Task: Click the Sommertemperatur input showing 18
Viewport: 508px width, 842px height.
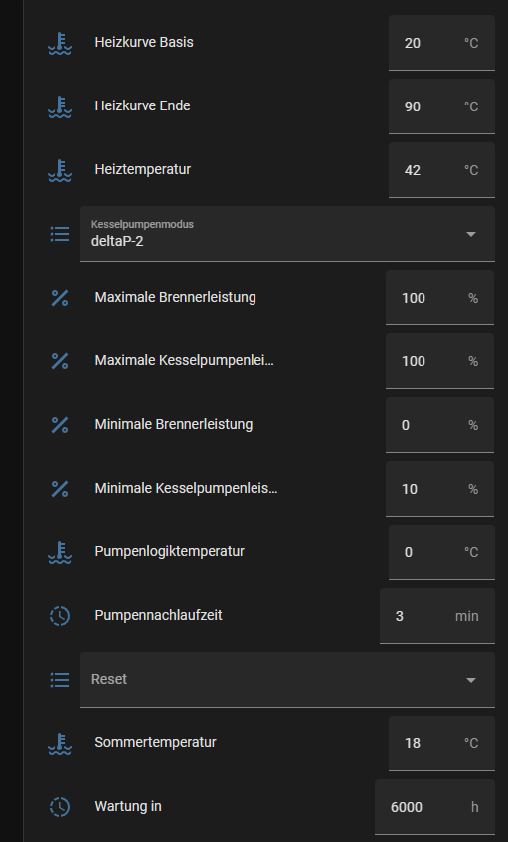Action: pyautogui.click(x=441, y=743)
